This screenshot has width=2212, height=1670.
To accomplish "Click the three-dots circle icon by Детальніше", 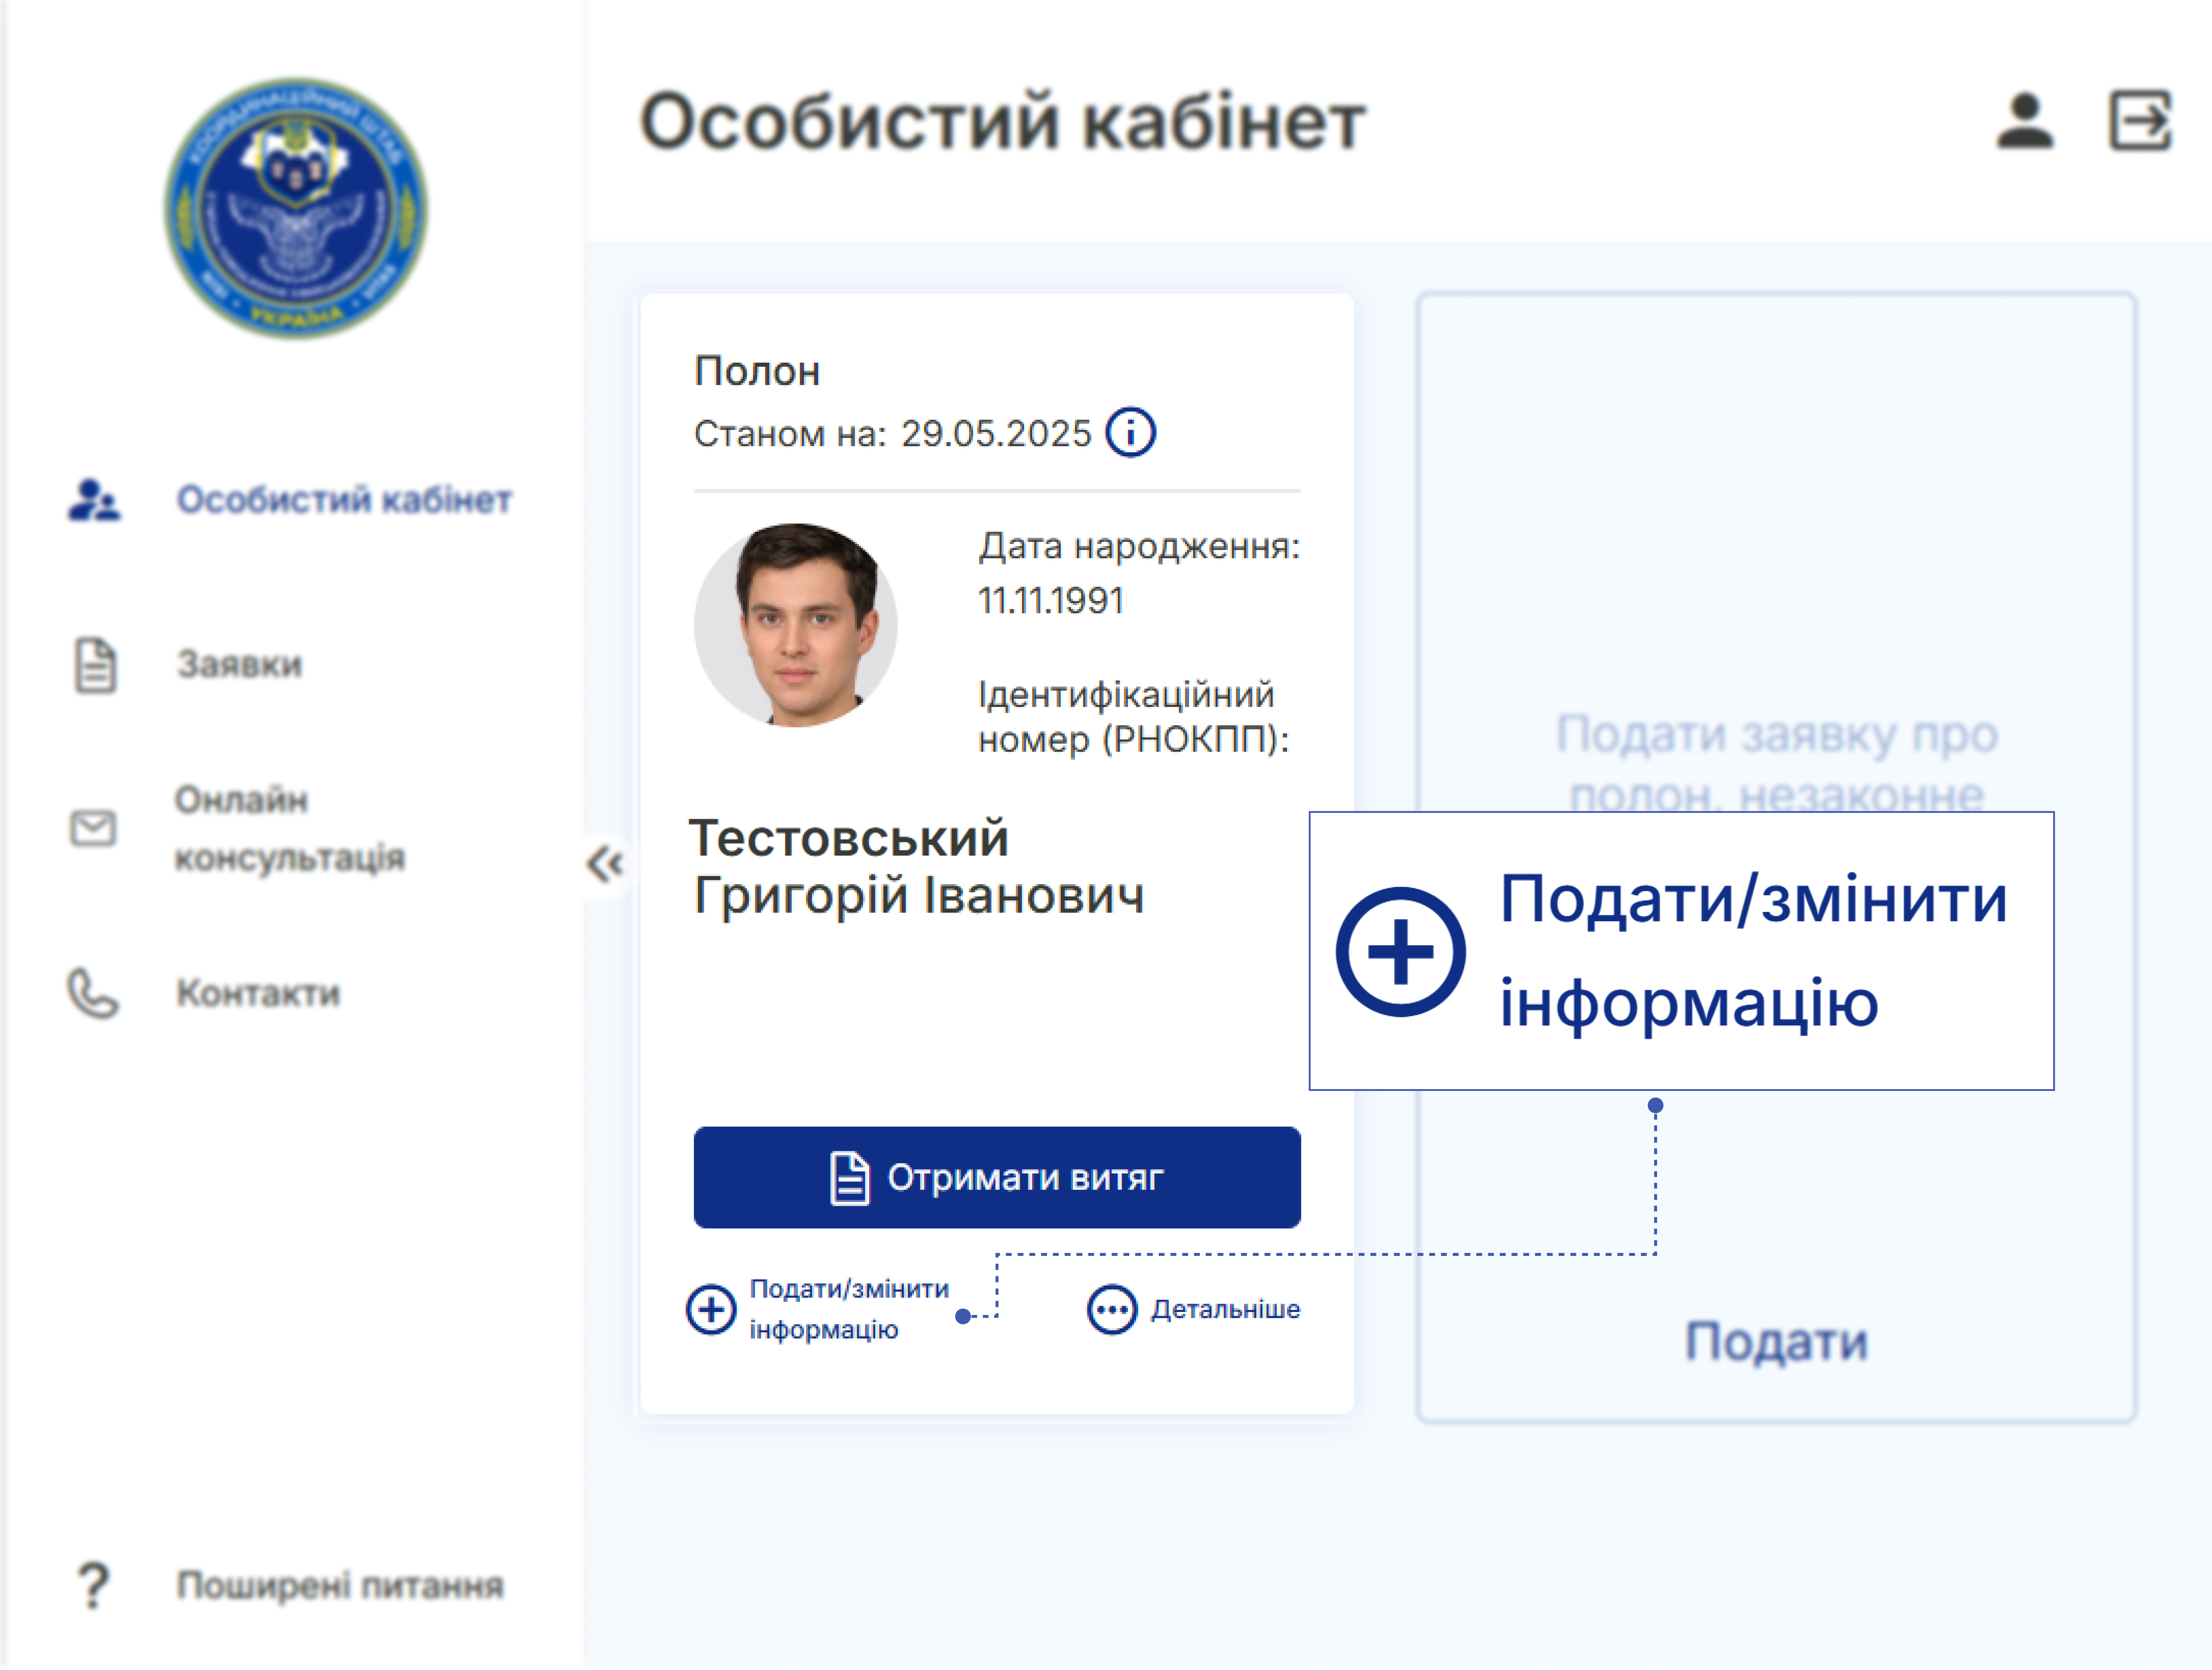I will (1112, 1310).
